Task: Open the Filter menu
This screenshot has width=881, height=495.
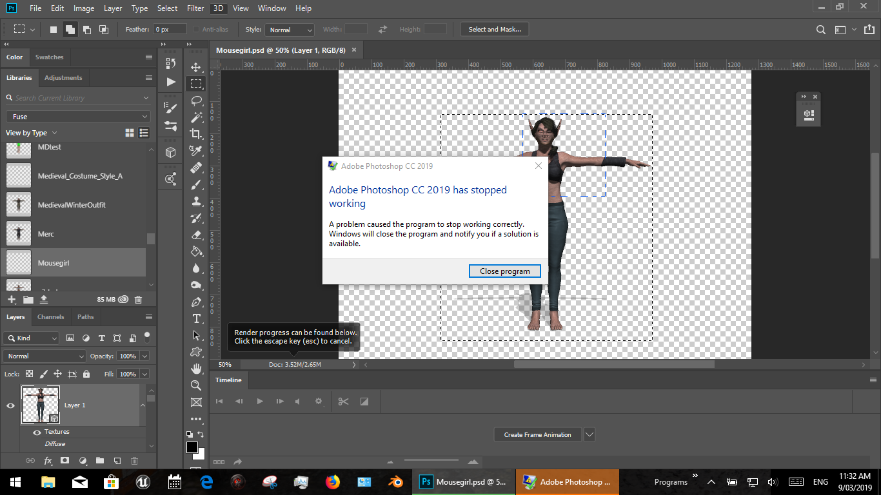Action: point(196,8)
